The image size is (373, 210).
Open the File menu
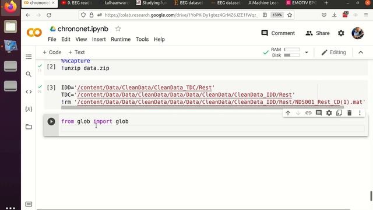(52, 39)
